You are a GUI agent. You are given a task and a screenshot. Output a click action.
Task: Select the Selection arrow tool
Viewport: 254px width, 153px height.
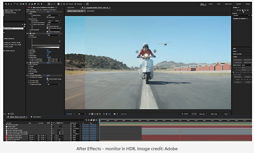pyautogui.click(x=58, y=4)
